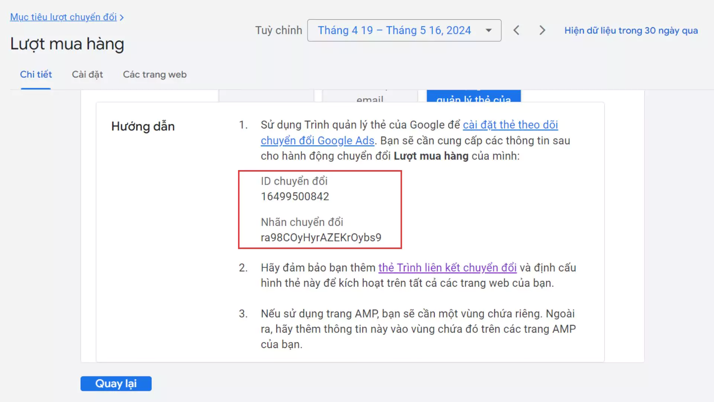This screenshot has height=402, width=714.
Task: Open the date range dropdown arrow
Action: point(489,30)
